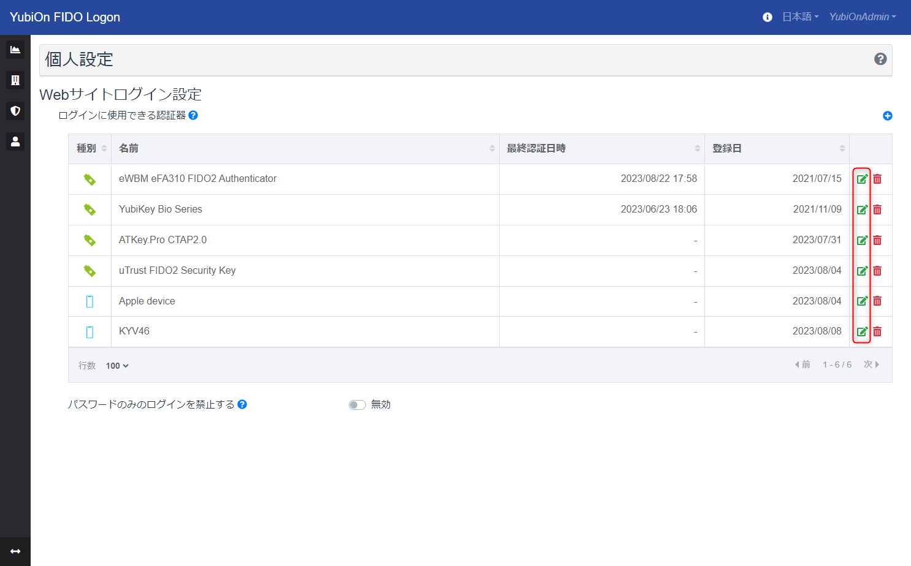Sort table by 種別 column
This screenshot has height=566, width=911.
click(x=90, y=148)
